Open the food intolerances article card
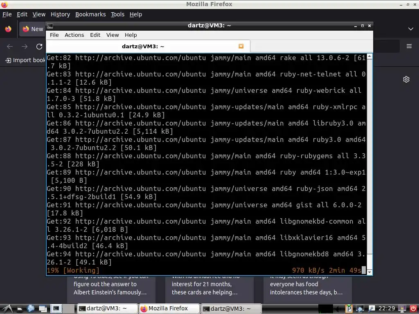419x314 pixels. [308, 289]
